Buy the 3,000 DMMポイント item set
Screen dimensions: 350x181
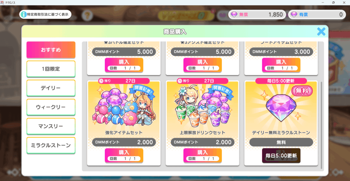click(x=281, y=65)
